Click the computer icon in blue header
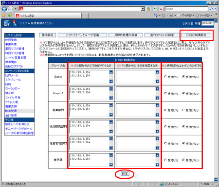The image size is (219, 187). [x=7, y=23]
